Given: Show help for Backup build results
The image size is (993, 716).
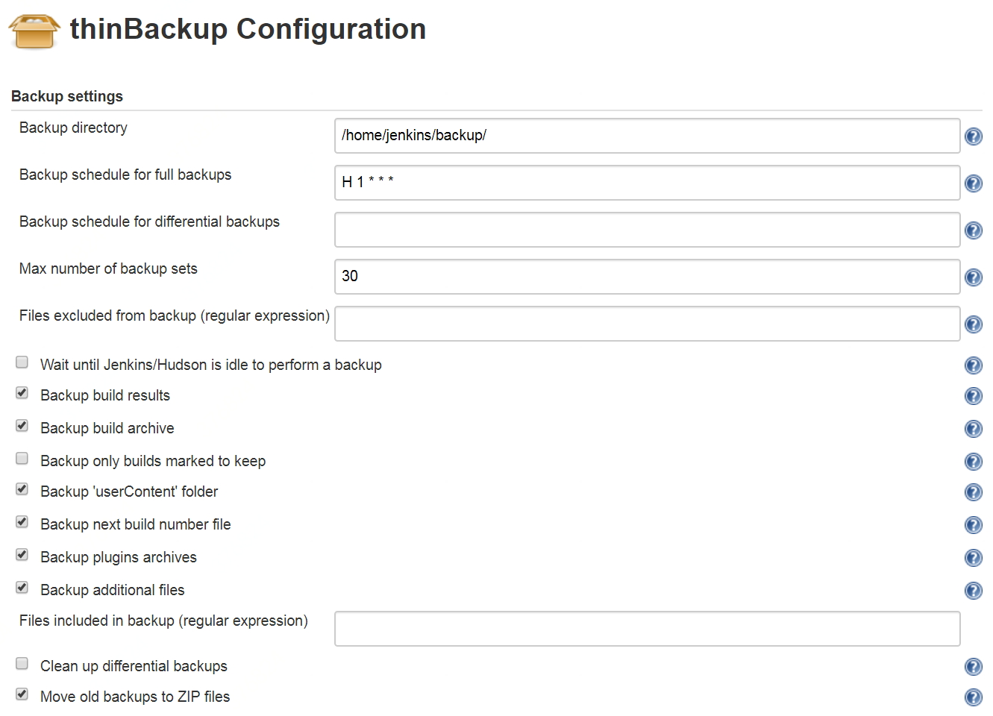Looking at the screenshot, I should click(973, 396).
